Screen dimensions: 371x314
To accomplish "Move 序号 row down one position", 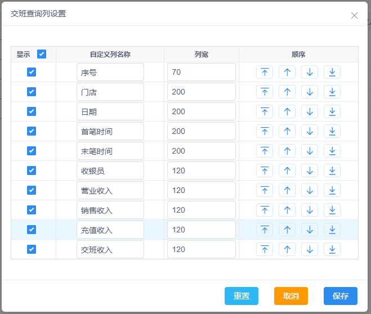I will (310, 72).
